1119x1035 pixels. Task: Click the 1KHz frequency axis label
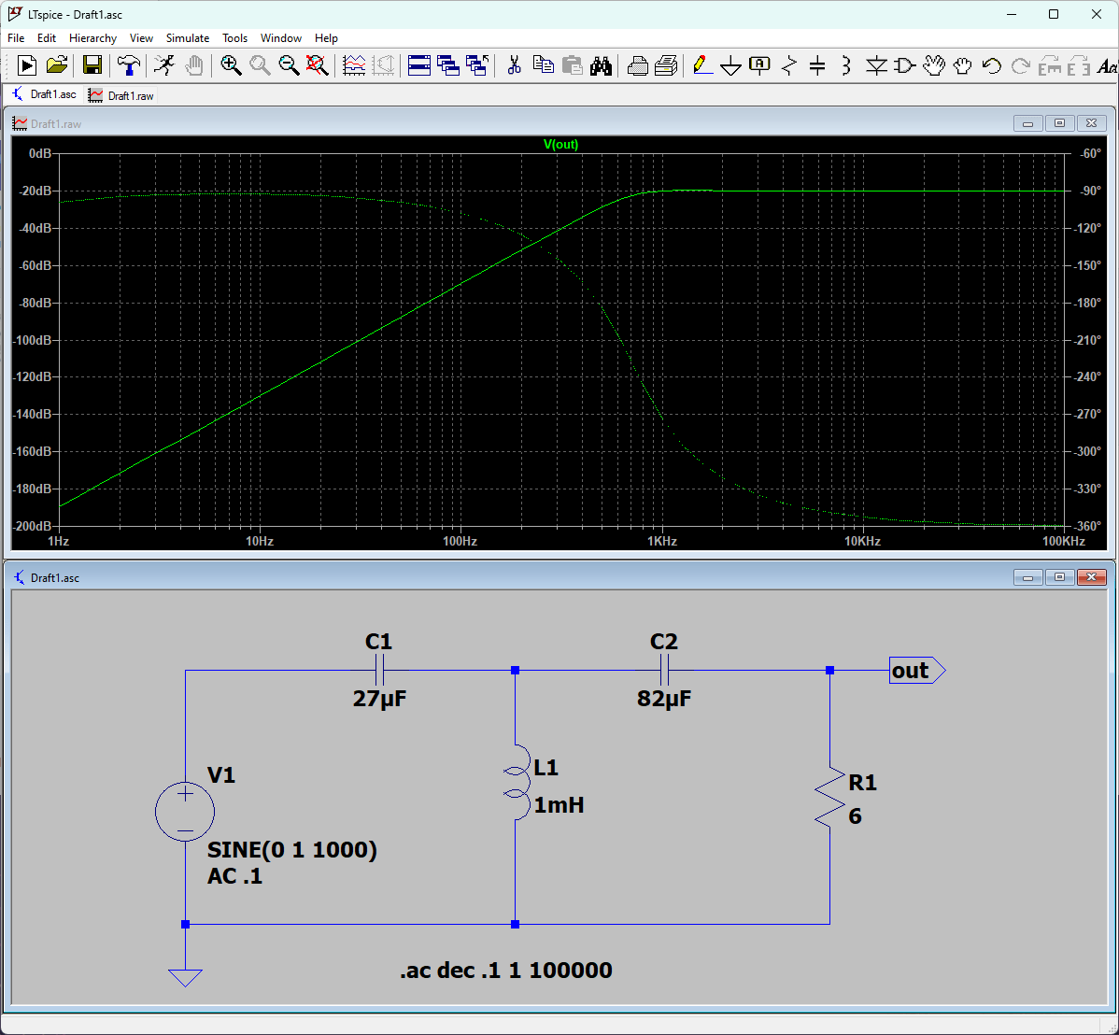click(662, 541)
